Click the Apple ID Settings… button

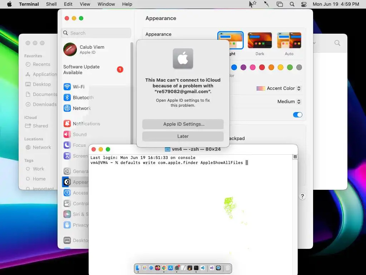(x=183, y=124)
